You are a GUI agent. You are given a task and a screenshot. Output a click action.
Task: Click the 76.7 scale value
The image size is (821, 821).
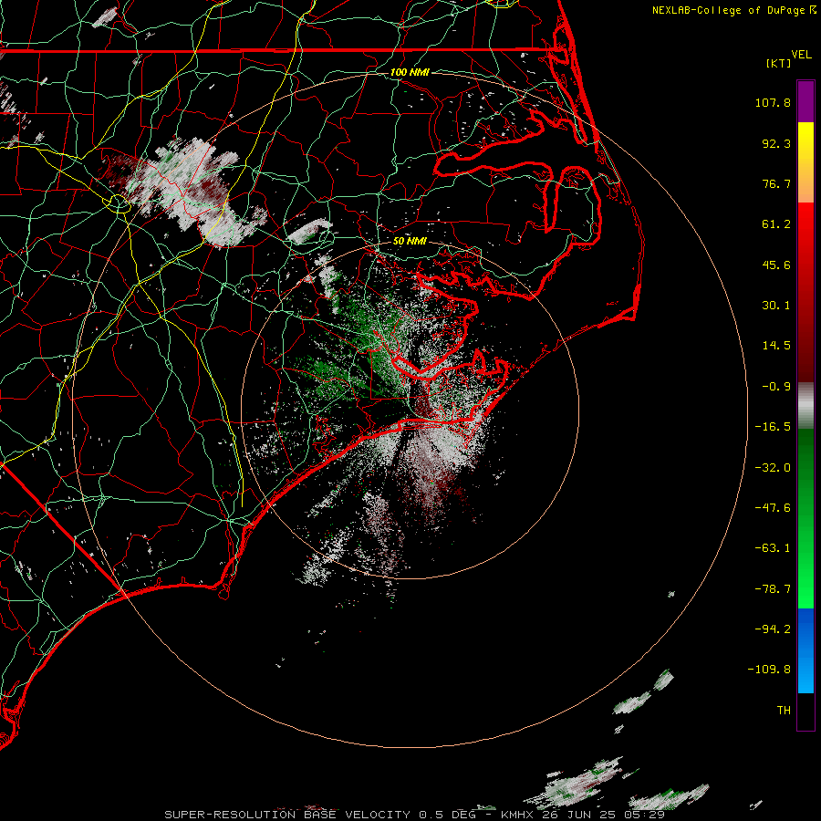[776, 183]
